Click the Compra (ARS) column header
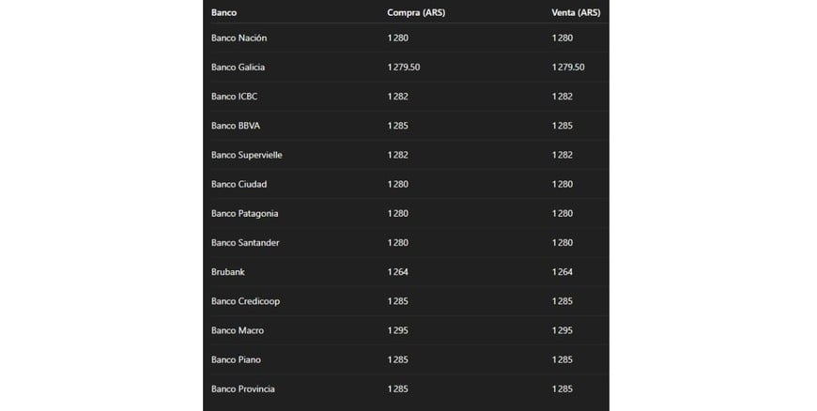 point(415,12)
